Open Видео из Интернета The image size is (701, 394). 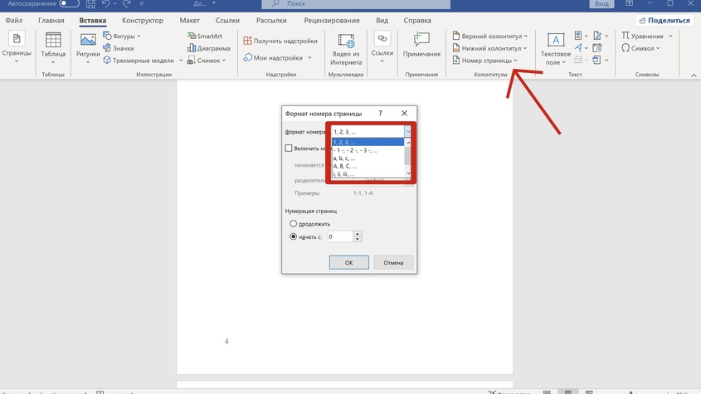pyautogui.click(x=346, y=46)
